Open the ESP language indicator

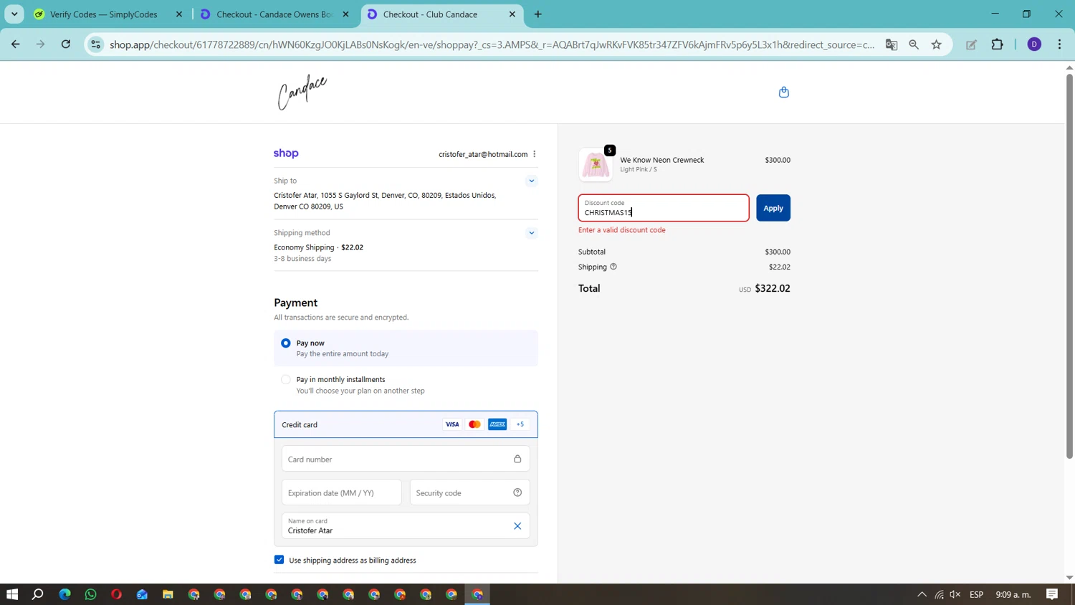976,594
